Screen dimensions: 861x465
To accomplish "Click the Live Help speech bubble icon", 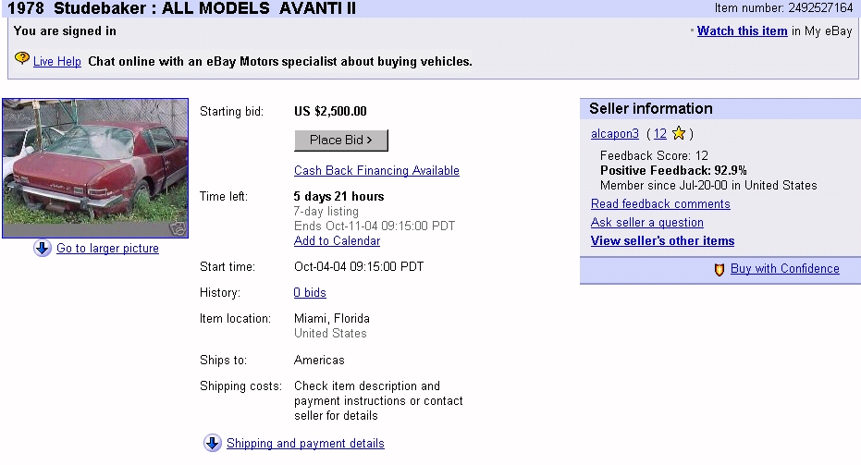I will 22,59.
